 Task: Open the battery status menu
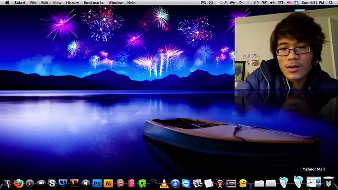(280, 3)
